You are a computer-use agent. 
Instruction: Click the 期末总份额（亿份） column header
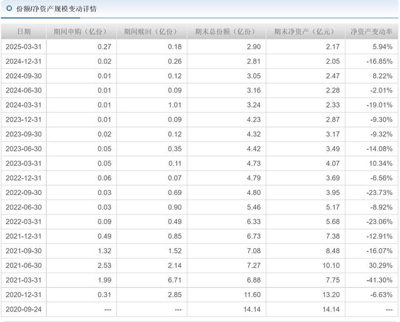click(x=226, y=32)
